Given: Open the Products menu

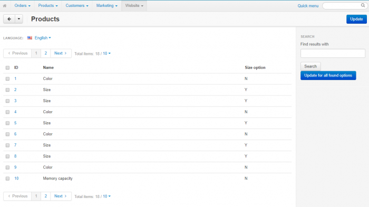Looking at the screenshot, I should [48, 6].
